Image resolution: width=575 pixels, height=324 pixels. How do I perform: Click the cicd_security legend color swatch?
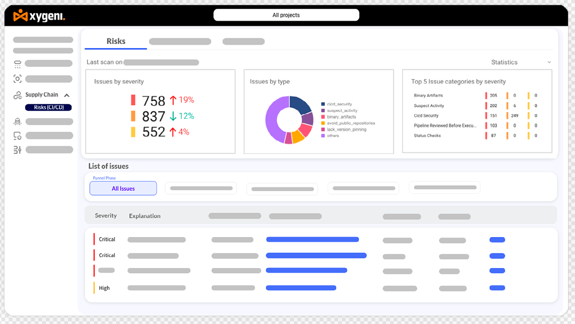pos(323,104)
